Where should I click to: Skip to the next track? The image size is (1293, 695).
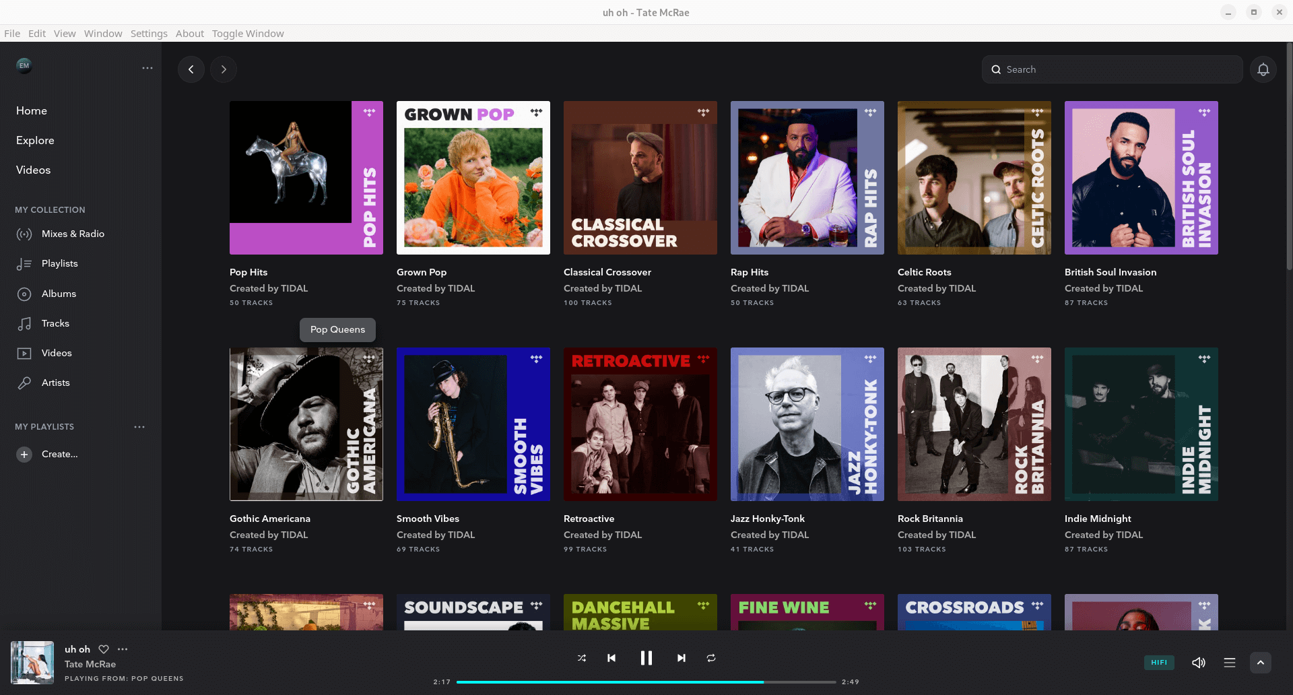(682, 658)
